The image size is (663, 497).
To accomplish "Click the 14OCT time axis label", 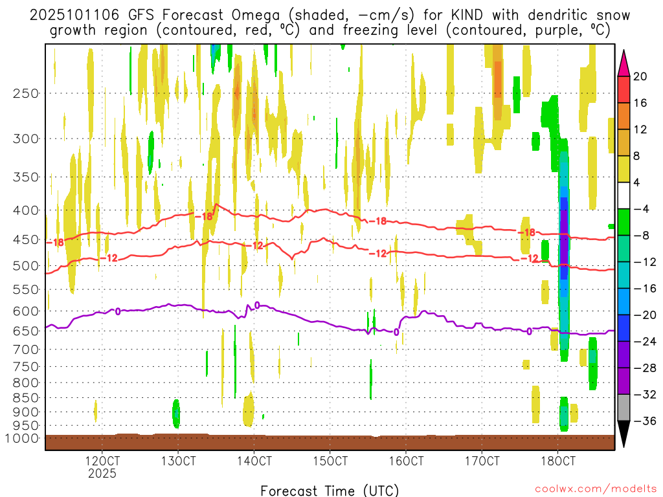I will click(254, 461).
